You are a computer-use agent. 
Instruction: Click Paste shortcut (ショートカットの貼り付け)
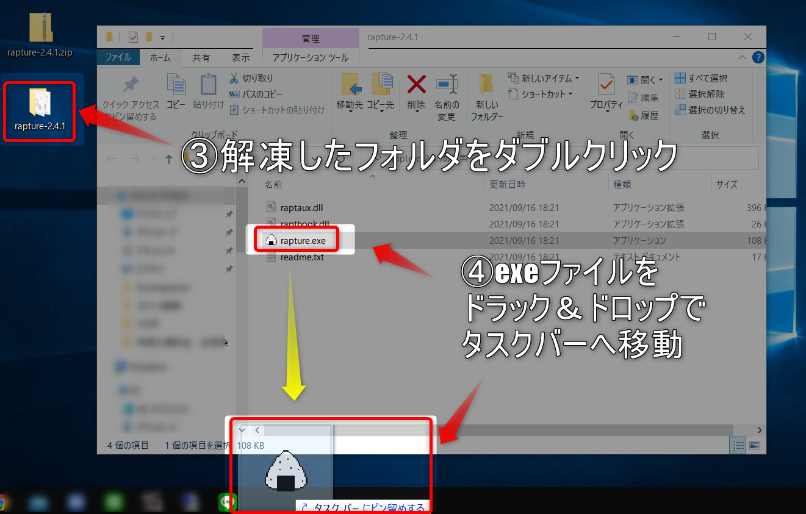pyautogui.click(x=277, y=110)
